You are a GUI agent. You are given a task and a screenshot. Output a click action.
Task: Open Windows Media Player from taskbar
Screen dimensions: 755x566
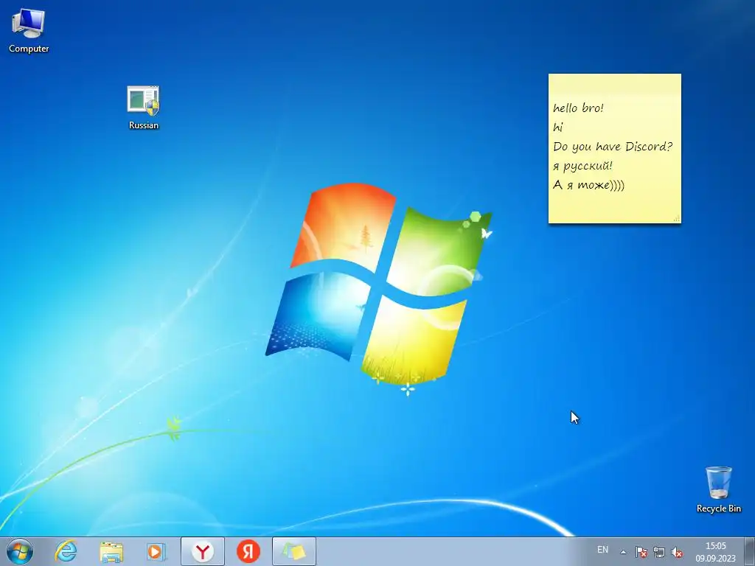156,551
